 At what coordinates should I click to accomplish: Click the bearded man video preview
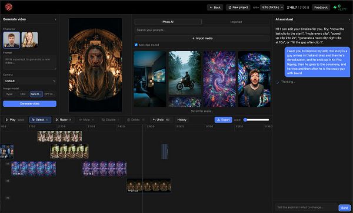[x=95, y=65]
